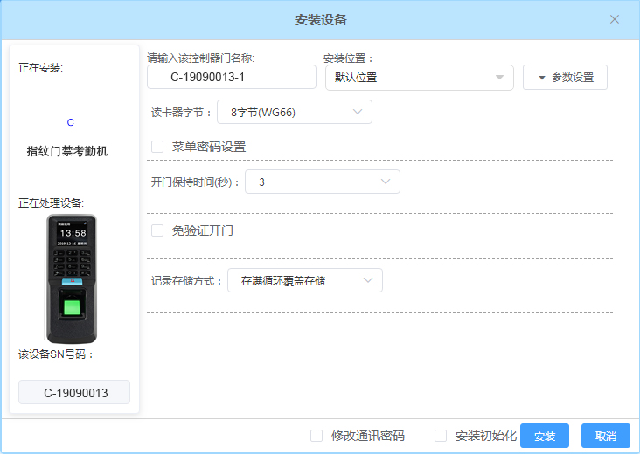
Task: Open the 安装位置 dropdown
Action: point(418,77)
